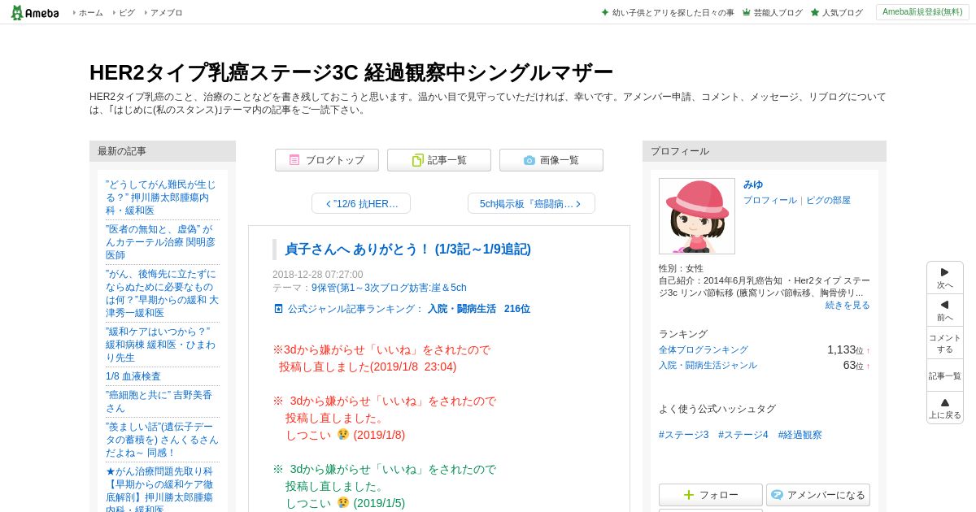Open recent post ”どうしてがん難民が生じる？”

[x=161, y=197]
